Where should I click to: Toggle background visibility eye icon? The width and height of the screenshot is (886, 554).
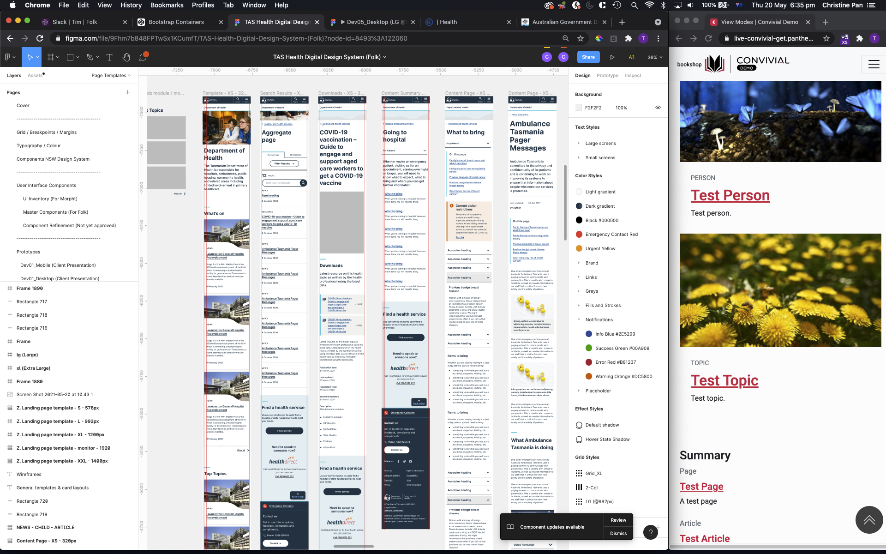658,108
